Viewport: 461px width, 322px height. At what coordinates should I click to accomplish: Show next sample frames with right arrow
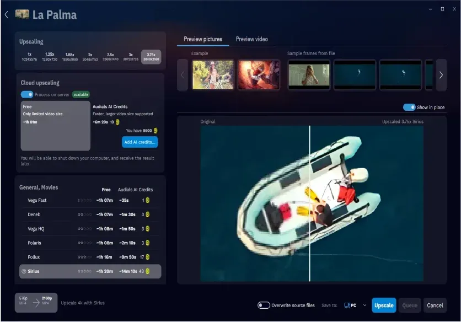[441, 75]
